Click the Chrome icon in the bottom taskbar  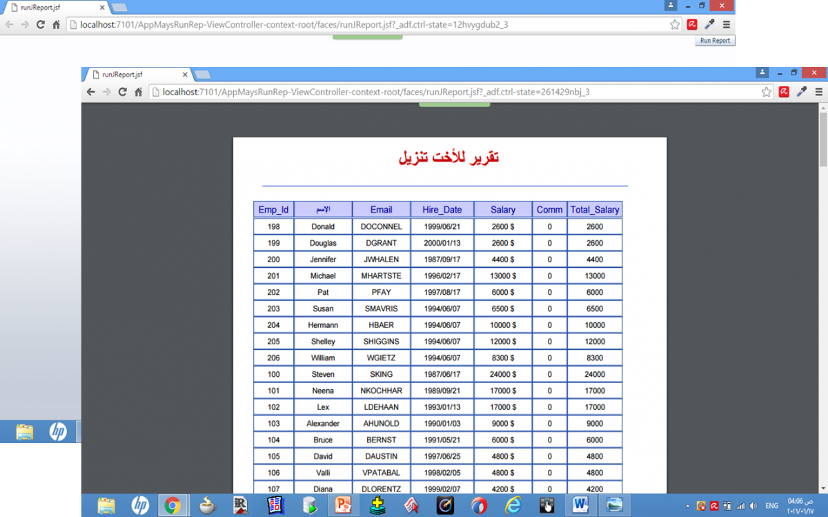coord(172,505)
